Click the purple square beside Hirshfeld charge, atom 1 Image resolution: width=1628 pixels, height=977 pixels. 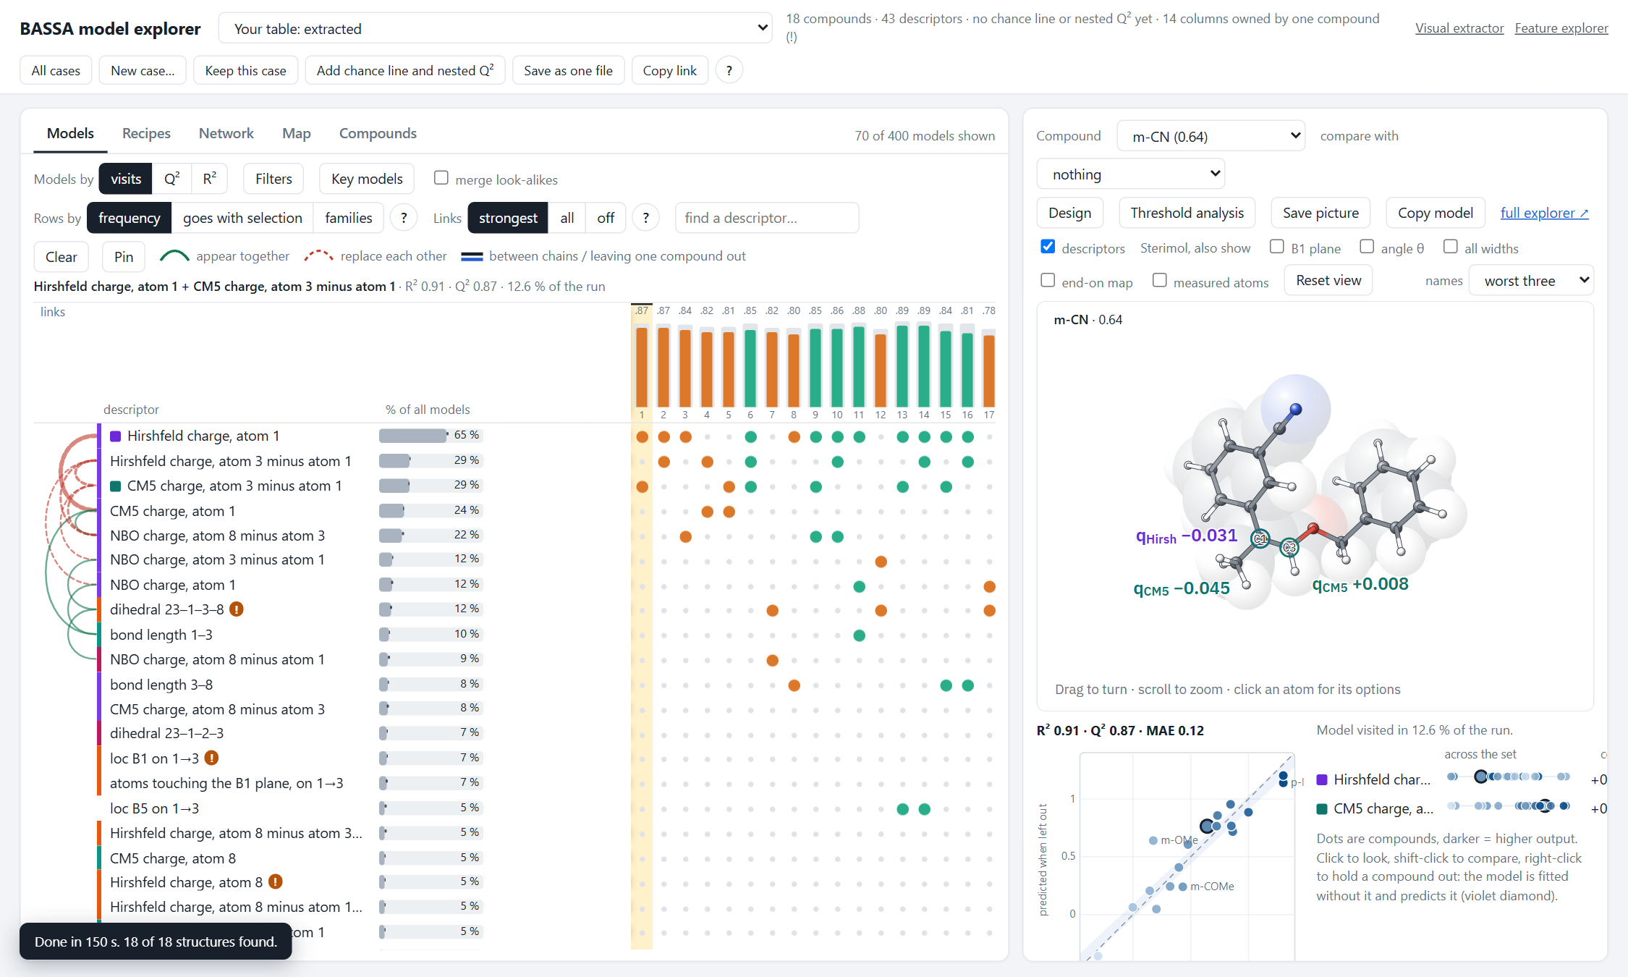115,436
